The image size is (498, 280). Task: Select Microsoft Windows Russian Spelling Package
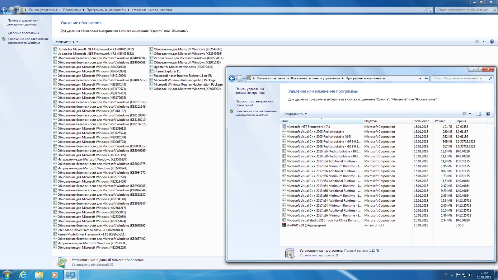[x=182, y=80]
